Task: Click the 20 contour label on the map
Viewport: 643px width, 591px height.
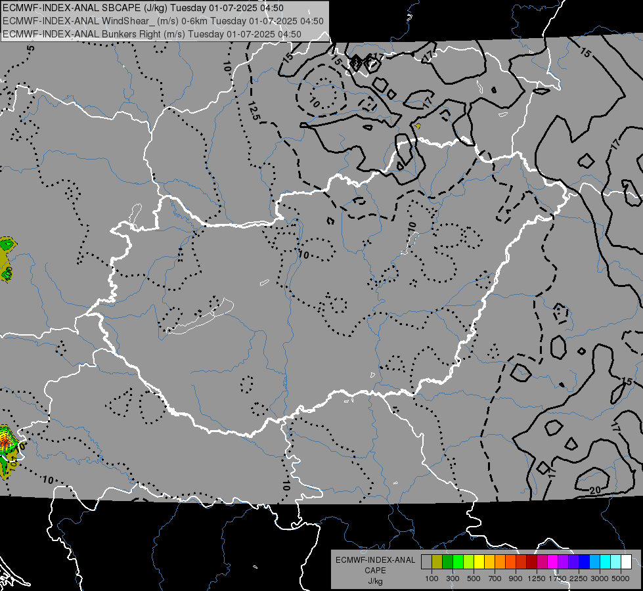Action: (595, 490)
